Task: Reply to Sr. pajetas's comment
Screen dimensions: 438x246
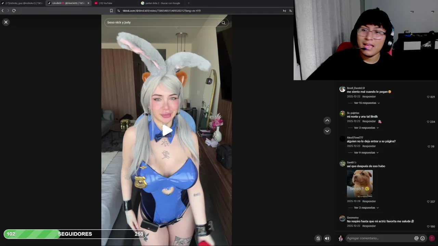Action: (369, 121)
